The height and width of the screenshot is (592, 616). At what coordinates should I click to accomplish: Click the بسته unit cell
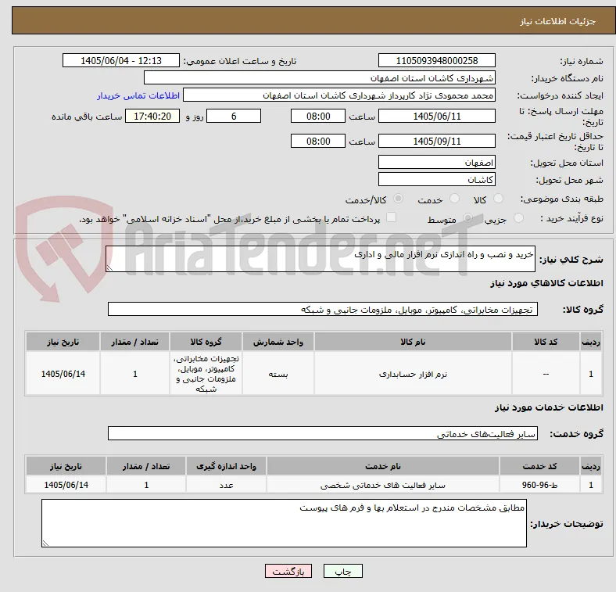coord(278,374)
